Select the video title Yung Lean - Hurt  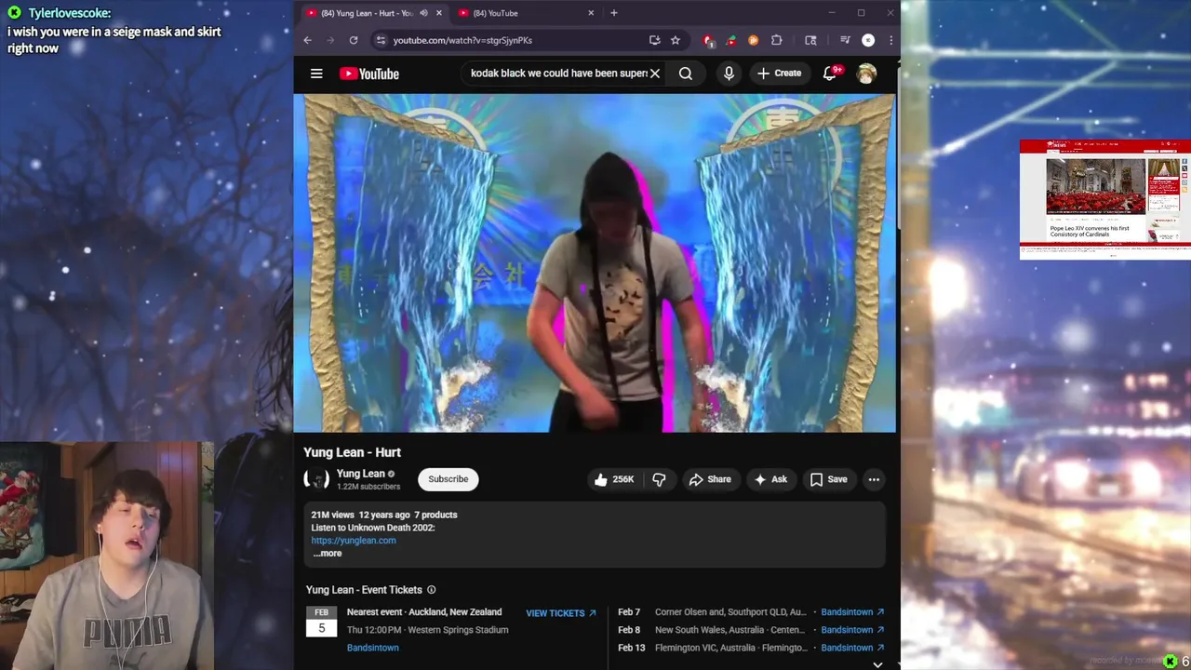[x=352, y=452]
